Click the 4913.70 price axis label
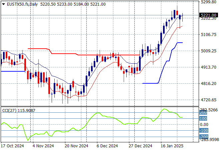This screenshot has height=150, width=220. (x=209, y=67)
